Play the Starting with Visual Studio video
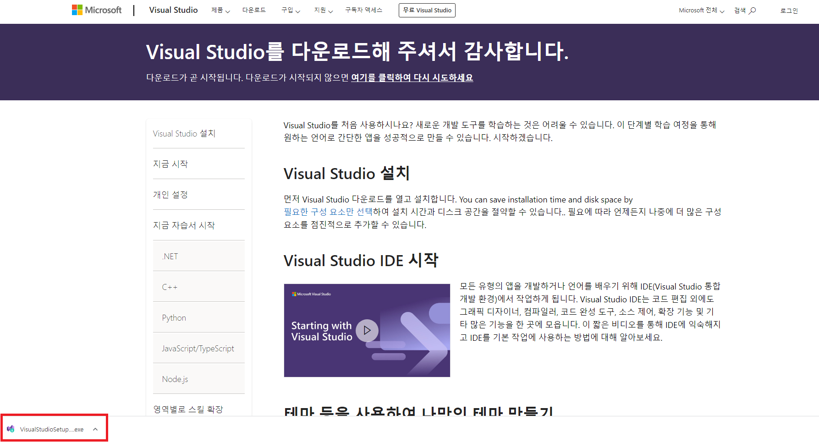Screen dimensions: 819x442 point(367,330)
